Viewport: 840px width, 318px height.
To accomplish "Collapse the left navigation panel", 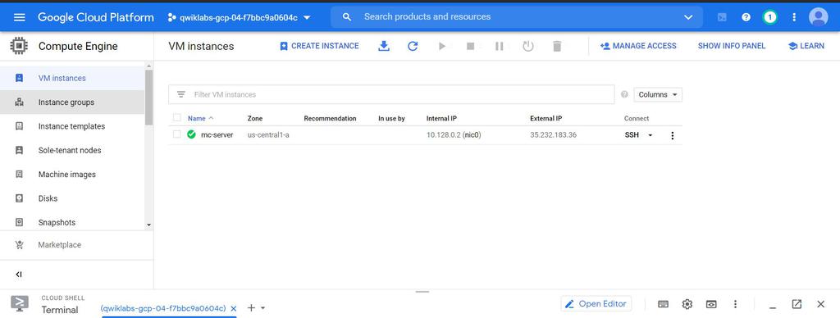I will [x=19, y=275].
